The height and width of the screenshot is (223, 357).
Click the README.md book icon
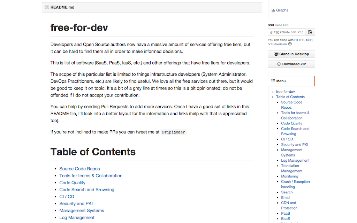pos(47,7)
